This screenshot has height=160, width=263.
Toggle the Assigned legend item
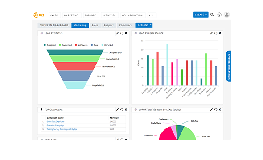tap(49, 45)
